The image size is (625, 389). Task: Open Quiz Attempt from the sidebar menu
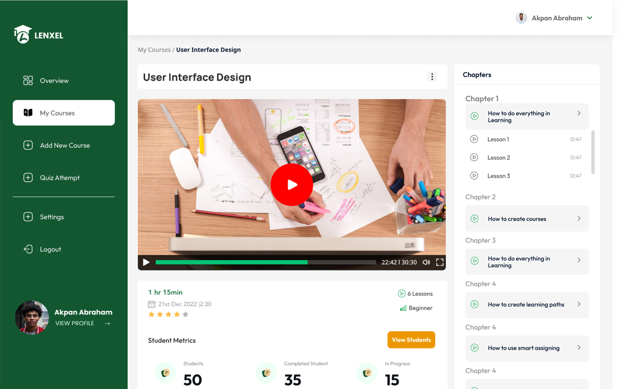click(60, 178)
